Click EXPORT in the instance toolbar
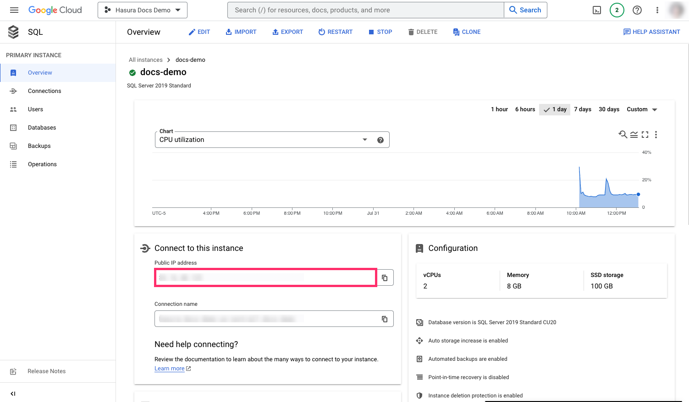This screenshot has height=402, width=689. [288, 32]
